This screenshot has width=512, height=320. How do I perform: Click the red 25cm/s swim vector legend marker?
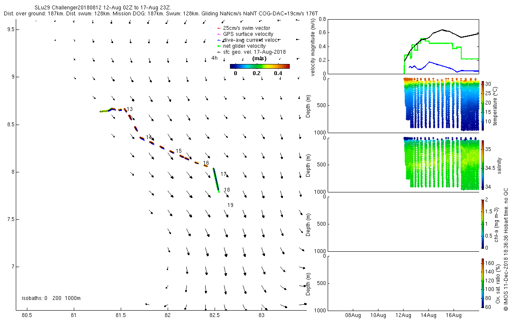[x=218, y=28]
